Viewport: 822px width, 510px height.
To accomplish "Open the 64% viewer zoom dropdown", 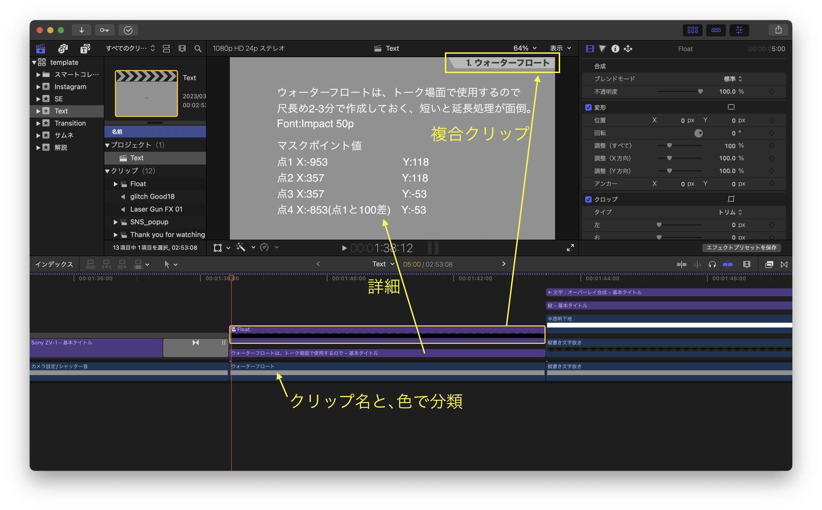I will (525, 48).
